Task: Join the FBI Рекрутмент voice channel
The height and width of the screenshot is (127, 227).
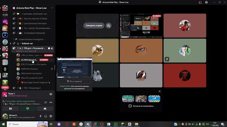Action: (x=33, y=88)
